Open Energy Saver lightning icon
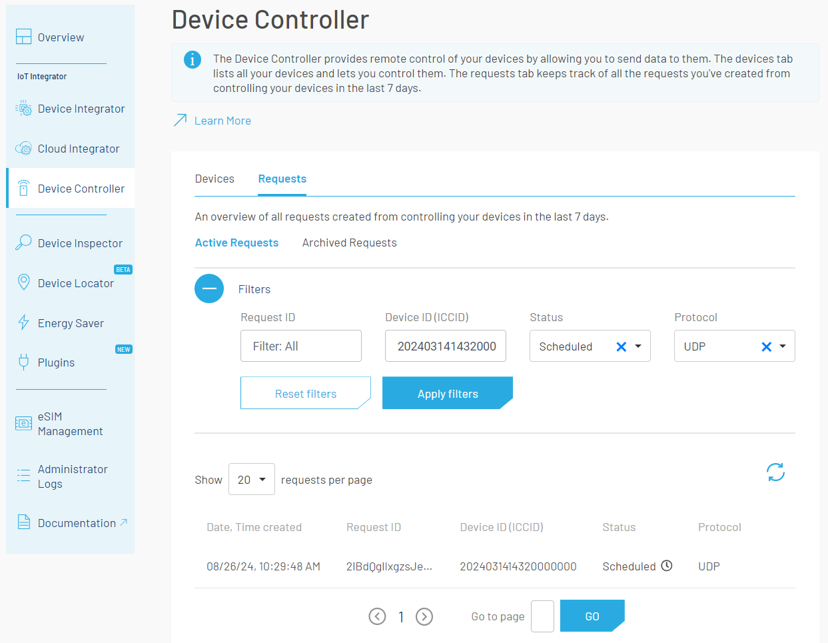828x643 pixels. click(x=23, y=322)
